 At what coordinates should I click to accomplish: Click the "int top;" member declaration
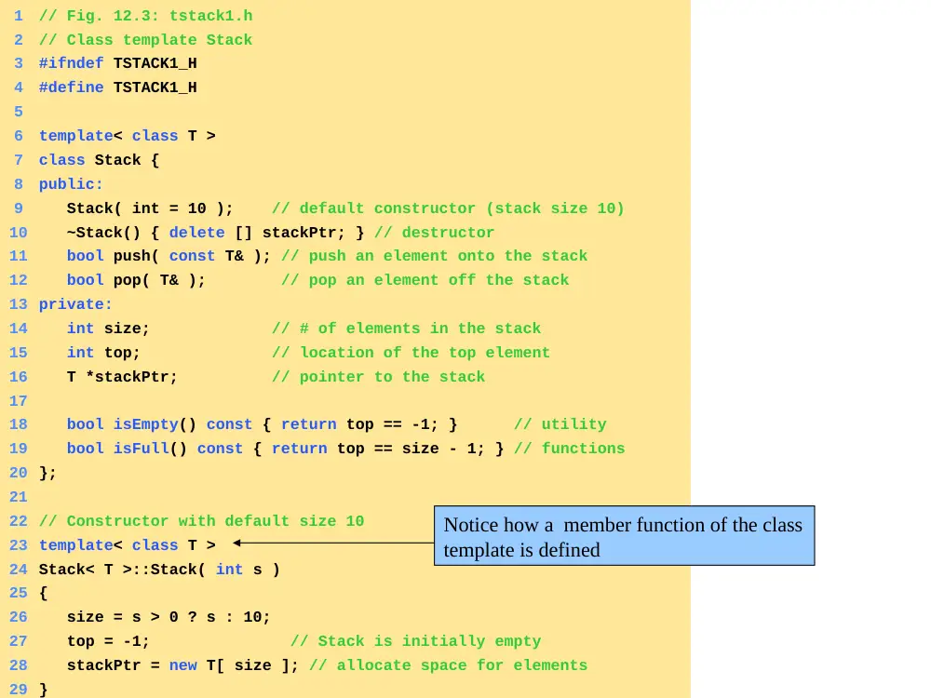tap(103, 353)
